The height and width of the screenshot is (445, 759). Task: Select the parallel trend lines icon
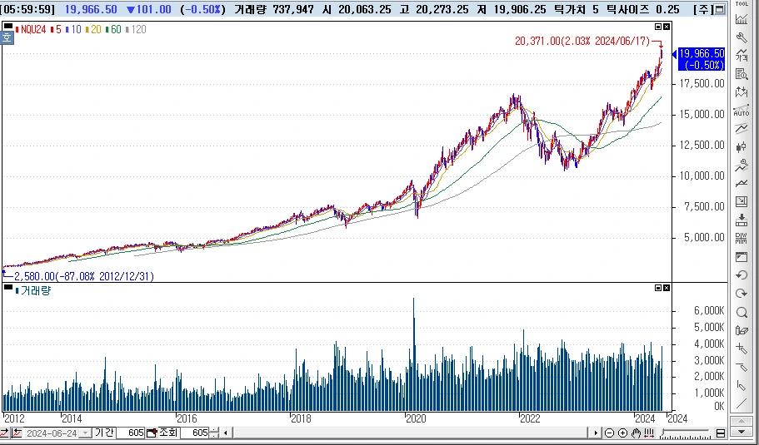742,129
